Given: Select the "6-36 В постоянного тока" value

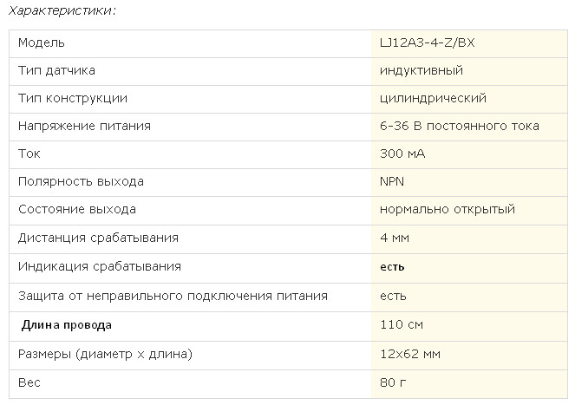Looking at the screenshot, I should pos(460,126).
